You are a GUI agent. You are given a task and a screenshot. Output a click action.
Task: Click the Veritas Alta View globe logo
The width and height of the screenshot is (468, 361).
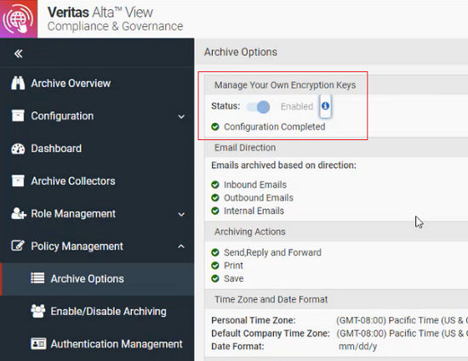click(19, 19)
